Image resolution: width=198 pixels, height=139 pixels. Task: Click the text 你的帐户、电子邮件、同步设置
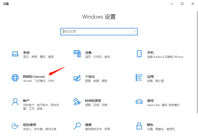click(41, 107)
